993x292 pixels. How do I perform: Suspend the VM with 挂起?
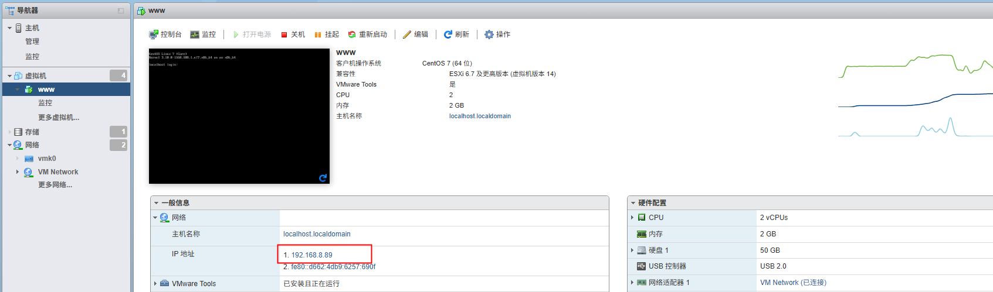pyautogui.click(x=327, y=35)
